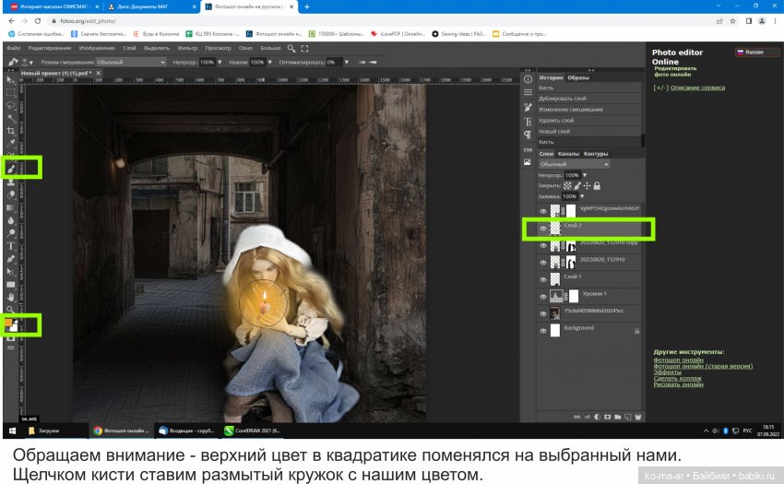Open the CSS panel icon
Screen dimensions: 784x484
coord(528,149)
